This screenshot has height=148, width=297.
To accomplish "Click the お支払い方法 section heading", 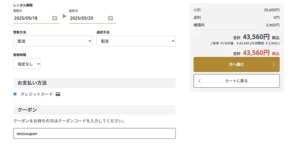I will click(32, 83).
